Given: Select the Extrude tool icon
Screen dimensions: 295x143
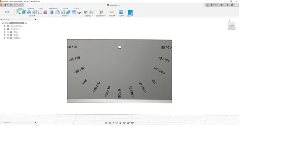Looking at the screenshot, I should pos(24,12).
